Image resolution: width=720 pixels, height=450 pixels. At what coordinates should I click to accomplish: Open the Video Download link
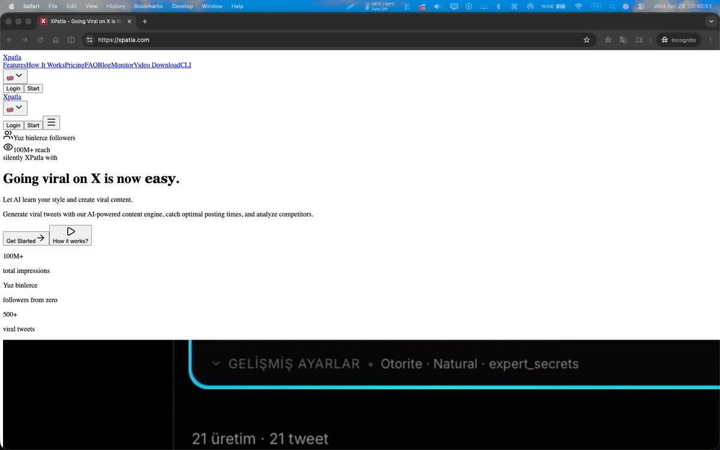click(157, 65)
